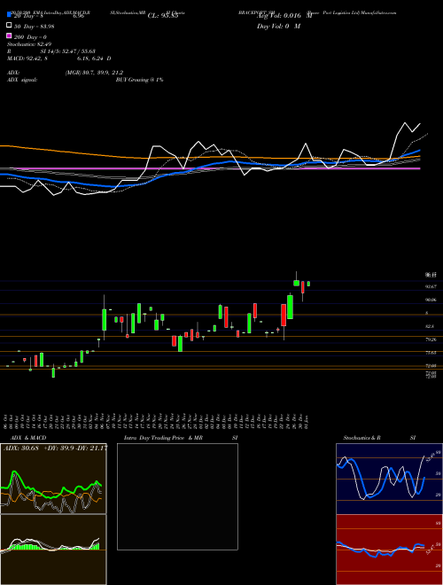The width and height of the screenshot is (443, 585).
Task: Click the 'MACD: 92.42' reading line
Action: point(58,58)
